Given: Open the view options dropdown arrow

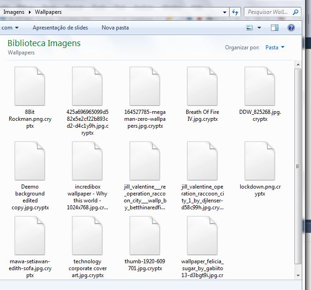Looking at the screenshot, I should pyautogui.click(x=259, y=28).
